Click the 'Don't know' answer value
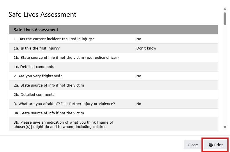The height and width of the screenshot is (152, 230). coord(146,48)
